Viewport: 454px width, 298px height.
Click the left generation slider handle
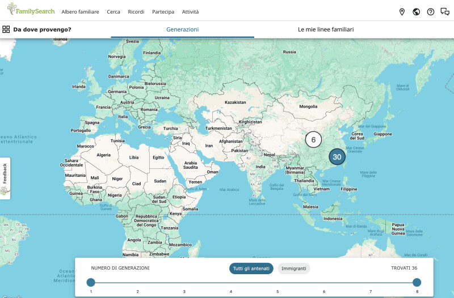(x=91, y=282)
